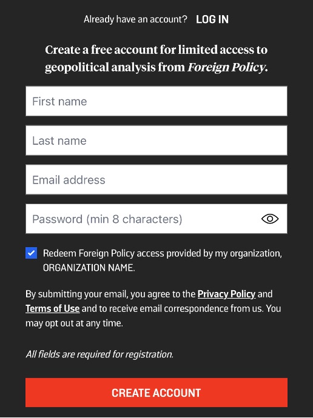Viewport: 313px width, 418px height.
Task: Show password using the eye icon
Action: coord(270,219)
